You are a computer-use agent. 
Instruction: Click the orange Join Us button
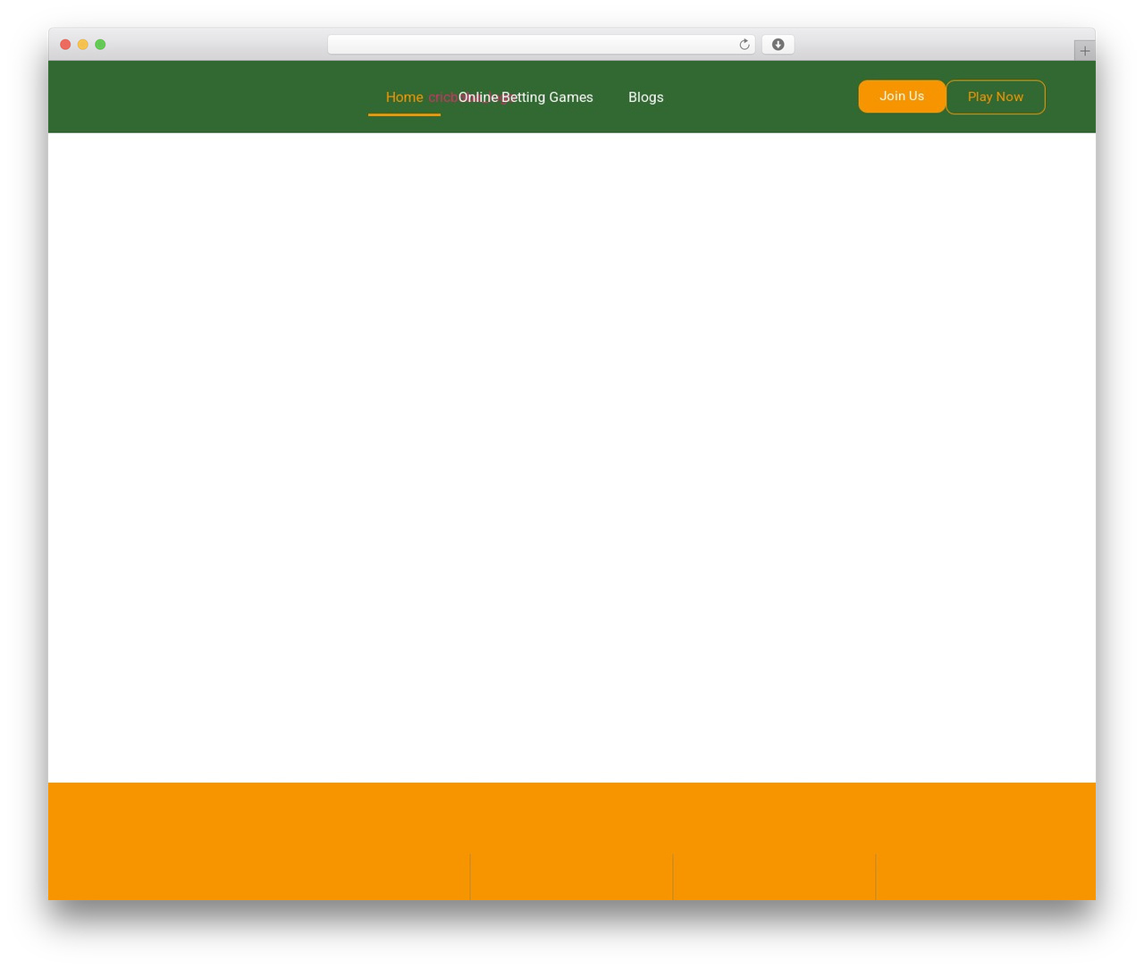click(902, 97)
